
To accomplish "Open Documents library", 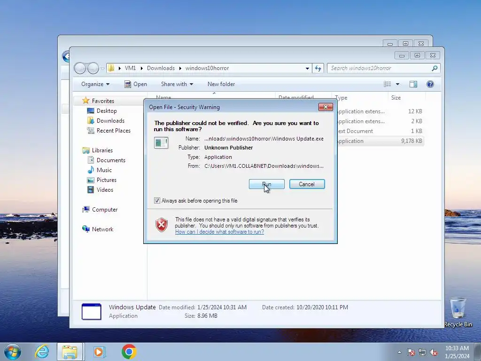I will (111, 160).
